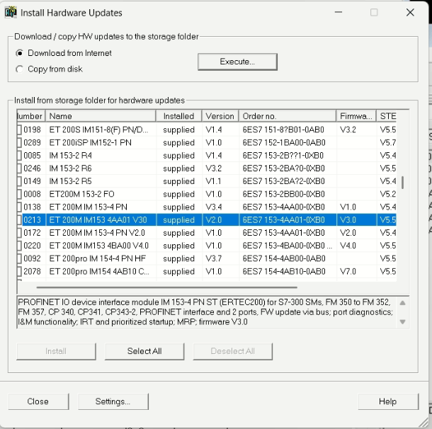The width and height of the screenshot is (432, 429).
Task: Sort by the Name column header
Action: (101, 116)
